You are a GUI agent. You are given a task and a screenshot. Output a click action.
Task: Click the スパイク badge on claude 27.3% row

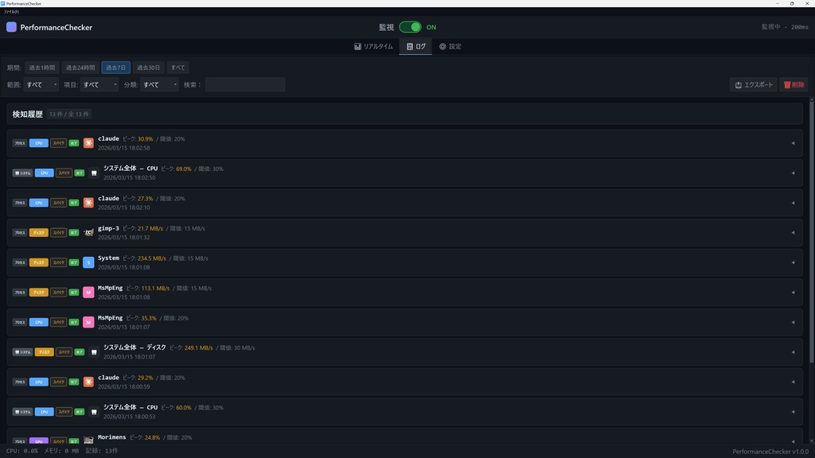[58, 203]
